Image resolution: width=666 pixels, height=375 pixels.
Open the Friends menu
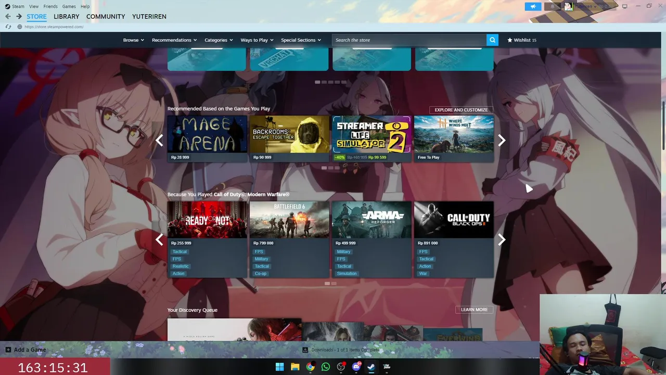pyautogui.click(x=50, y=6)
